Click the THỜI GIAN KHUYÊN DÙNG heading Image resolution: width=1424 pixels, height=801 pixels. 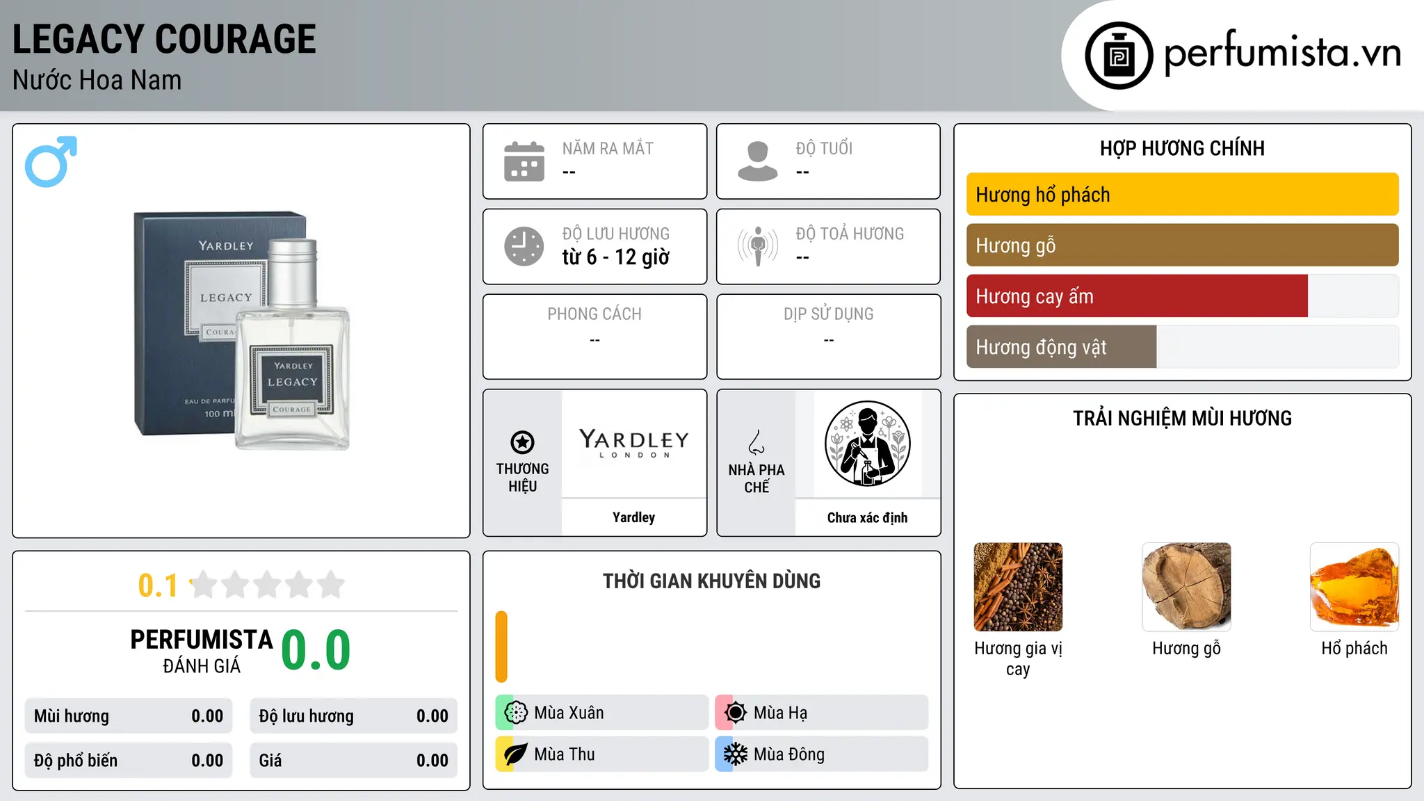pyautogui.click(x=711, y=581)
